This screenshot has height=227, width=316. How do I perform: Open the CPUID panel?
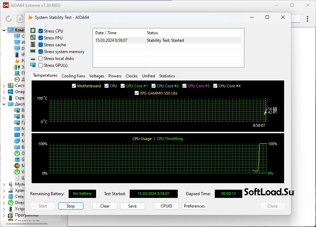tap(166, 206)
